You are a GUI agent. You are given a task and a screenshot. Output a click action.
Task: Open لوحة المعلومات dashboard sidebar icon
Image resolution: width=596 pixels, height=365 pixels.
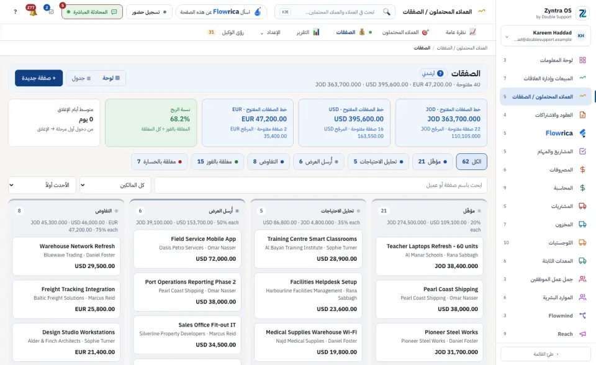582,60
